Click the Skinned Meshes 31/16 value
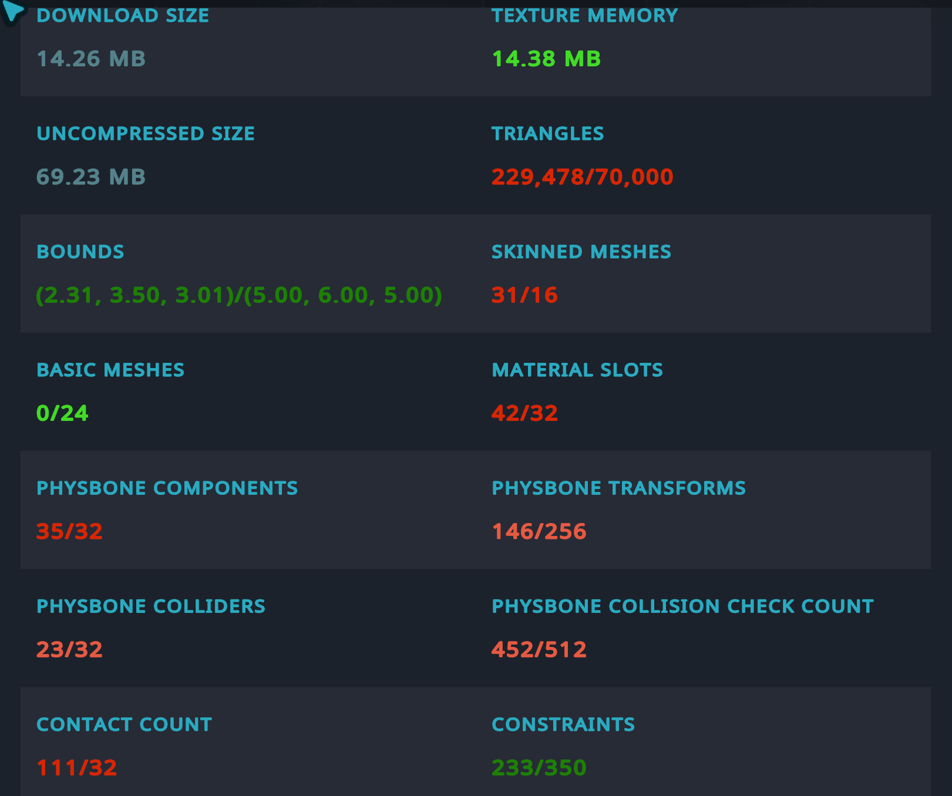This screenshot has width=952, height=796. (524, 296)
